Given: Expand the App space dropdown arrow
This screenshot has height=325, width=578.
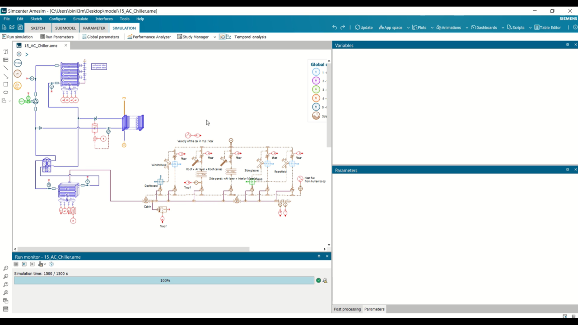Looking at the screenshot, I should (408, 28).
